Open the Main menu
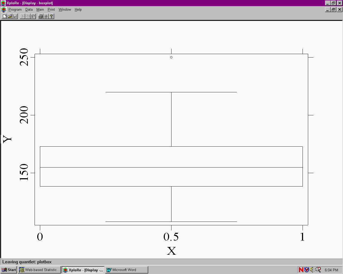The width and height of the screenshot is (343, 274). (x=40, y=9)
